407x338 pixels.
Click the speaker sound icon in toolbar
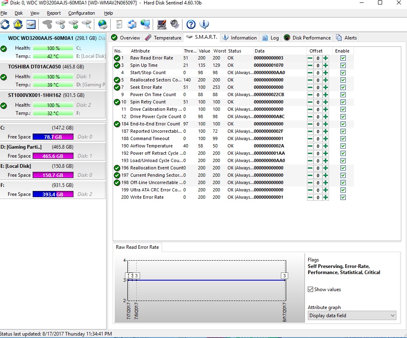(175, 24)
